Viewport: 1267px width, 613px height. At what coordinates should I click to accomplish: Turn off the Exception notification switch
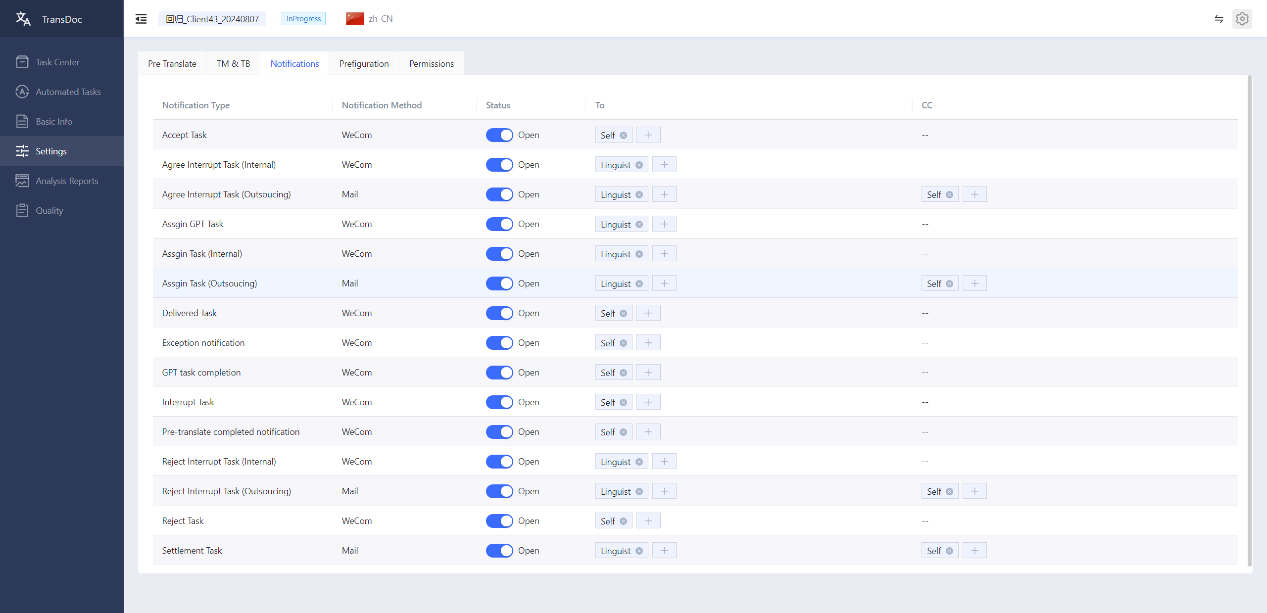click(x=499, y=343)
